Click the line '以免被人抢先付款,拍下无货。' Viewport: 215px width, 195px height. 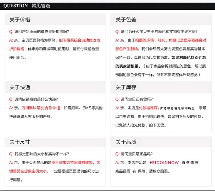[141, 125]
